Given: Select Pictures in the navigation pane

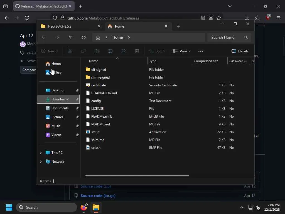Looking at the screenshot, I should pyautogui.click(x=58, y=117).
